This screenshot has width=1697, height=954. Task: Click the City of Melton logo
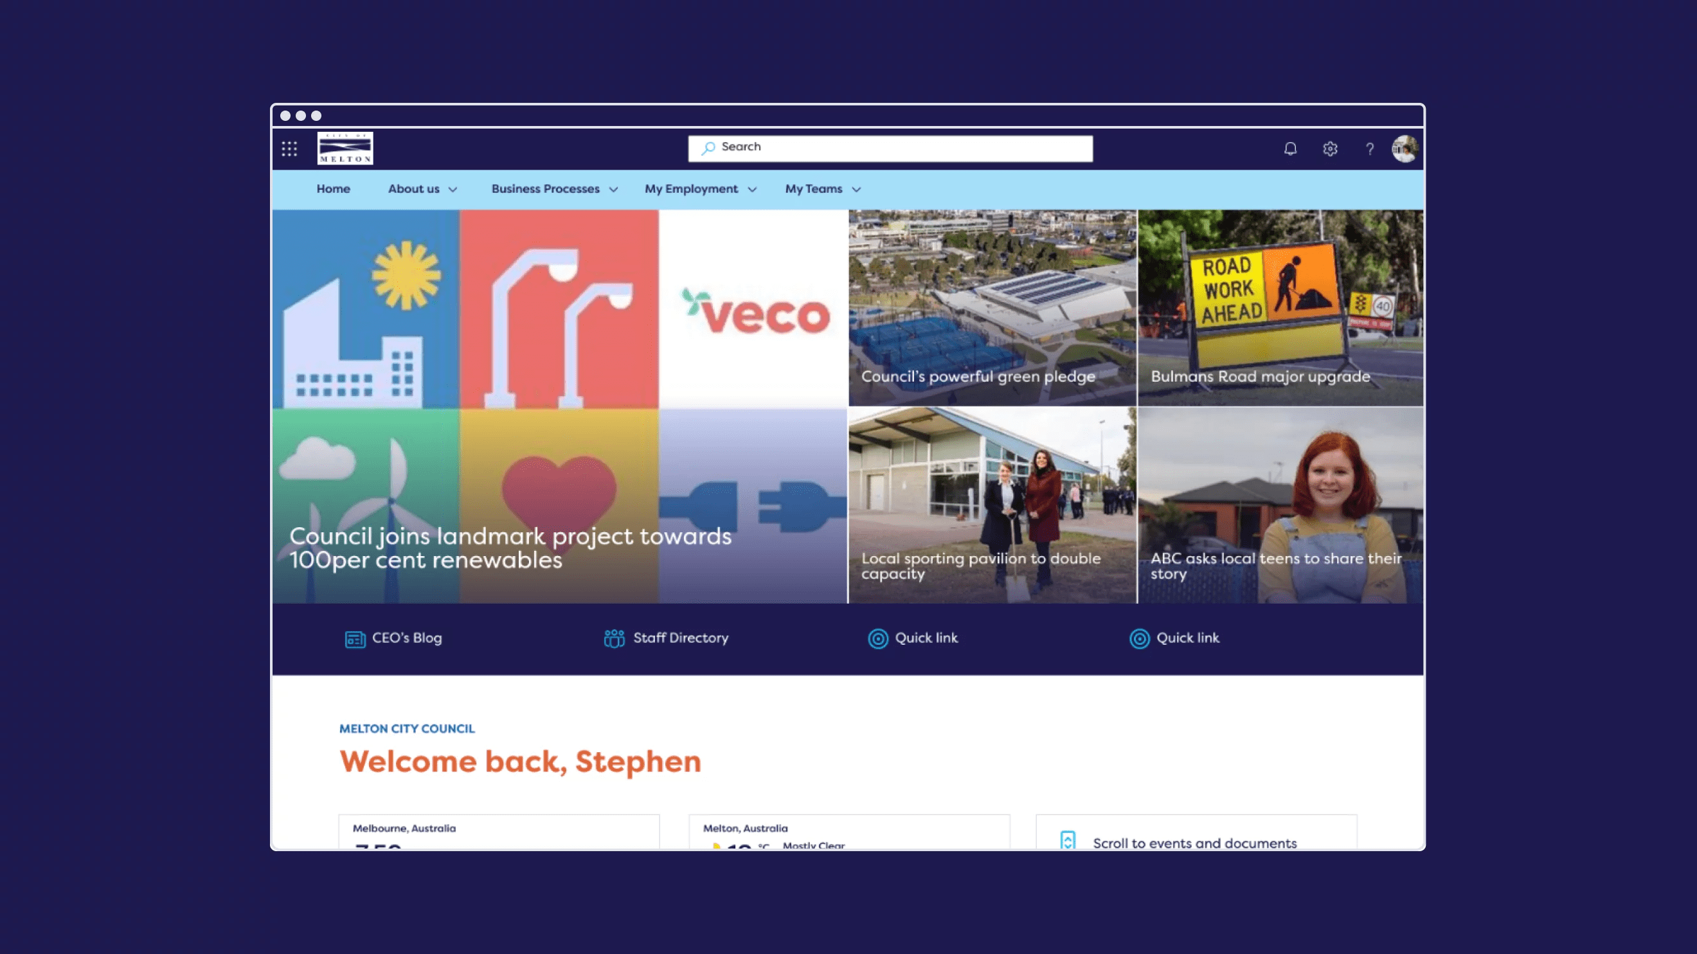(x=345, y=148)
